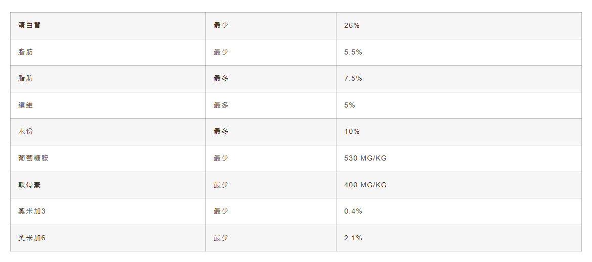Click the 水份 label cell
Image resolution: width=592 pixels, height=262 pixels.
point(26,131)
